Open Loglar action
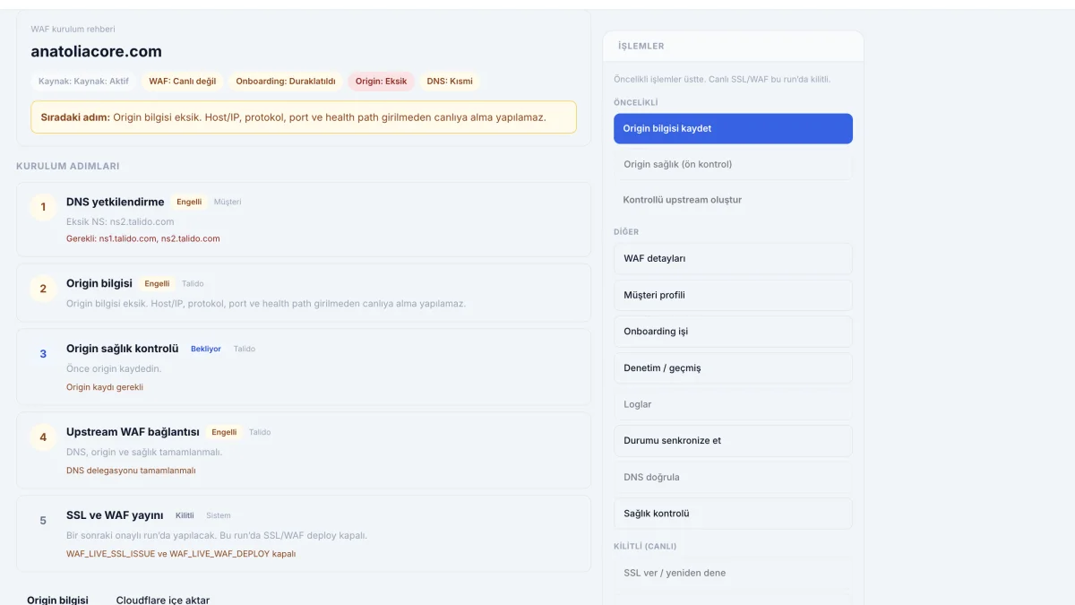Image resolution: width=1075 pixels, height=605 pixels. pyautogui.click(x=733, y=404)
